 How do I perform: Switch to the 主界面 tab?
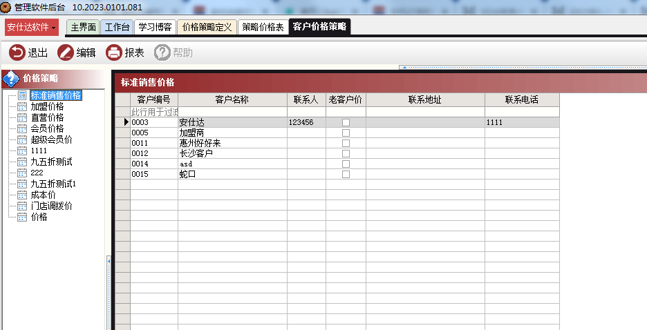coord(83,27)
